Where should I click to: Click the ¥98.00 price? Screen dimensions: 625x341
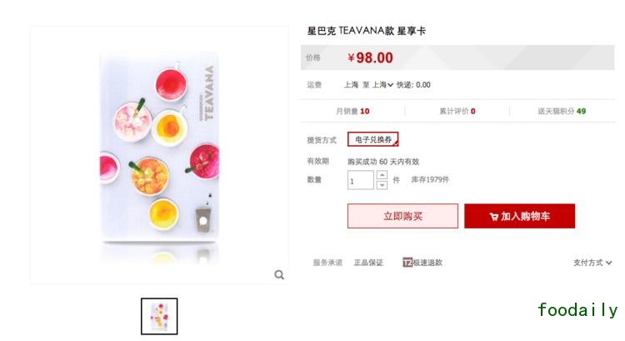370,58
